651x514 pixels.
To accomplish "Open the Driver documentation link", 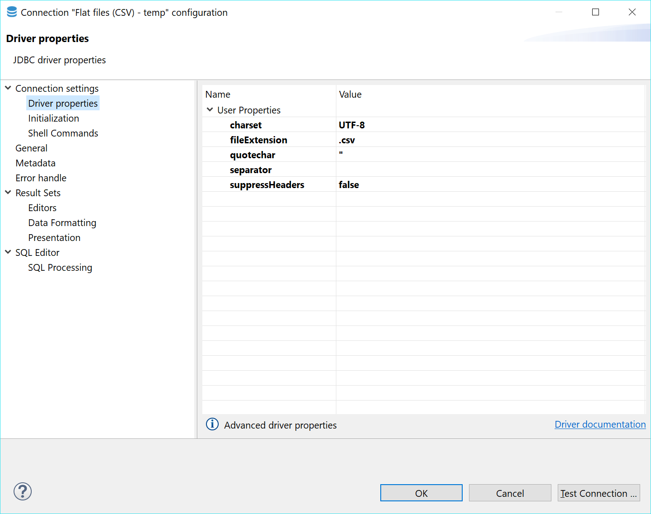I will pyautogui.click(x=600, y=424).
